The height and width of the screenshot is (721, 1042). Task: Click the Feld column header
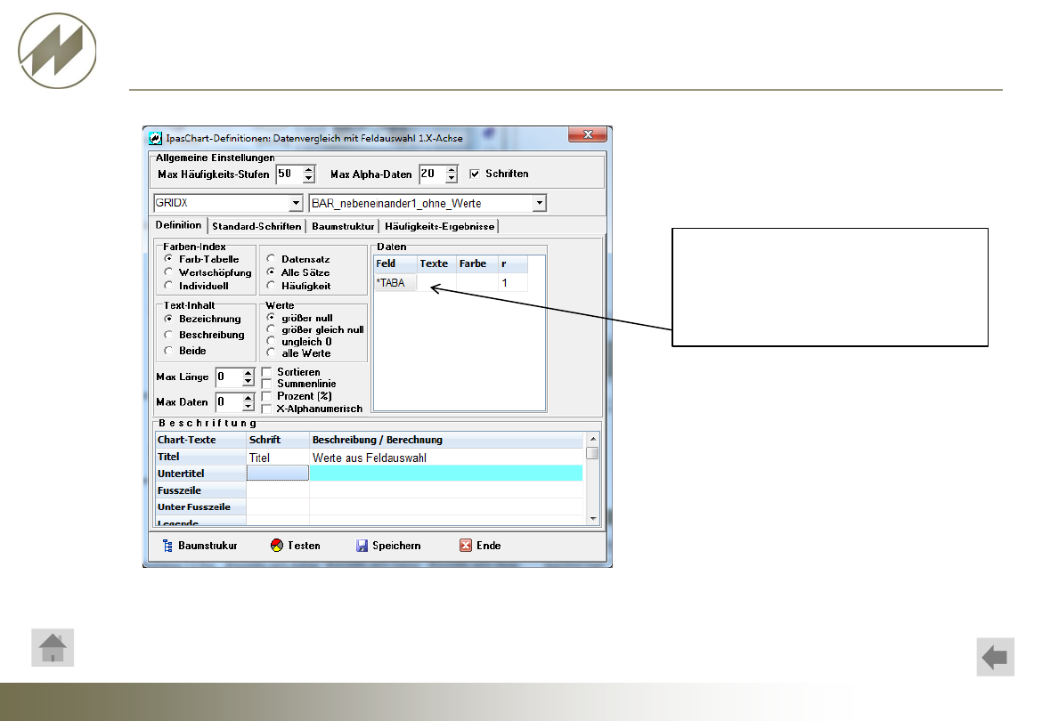(x=395, y=263)
